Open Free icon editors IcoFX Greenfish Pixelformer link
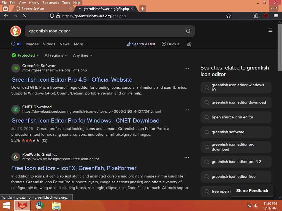This screenshot has height=211, width=282. tap(74, 168)
